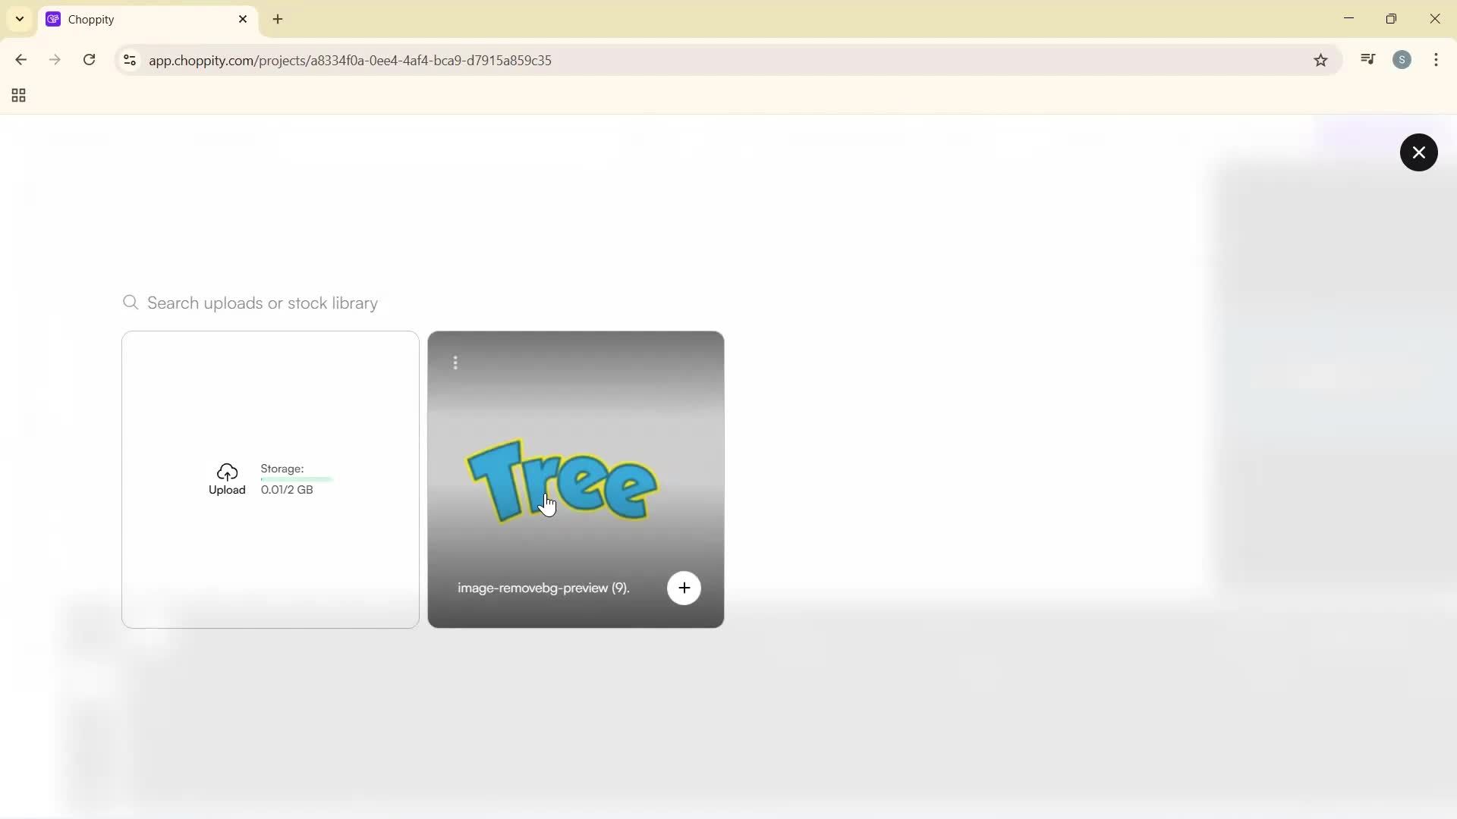
Task: Close the Choppity tab
Action: pyautogui.click(x=243, y=20)
